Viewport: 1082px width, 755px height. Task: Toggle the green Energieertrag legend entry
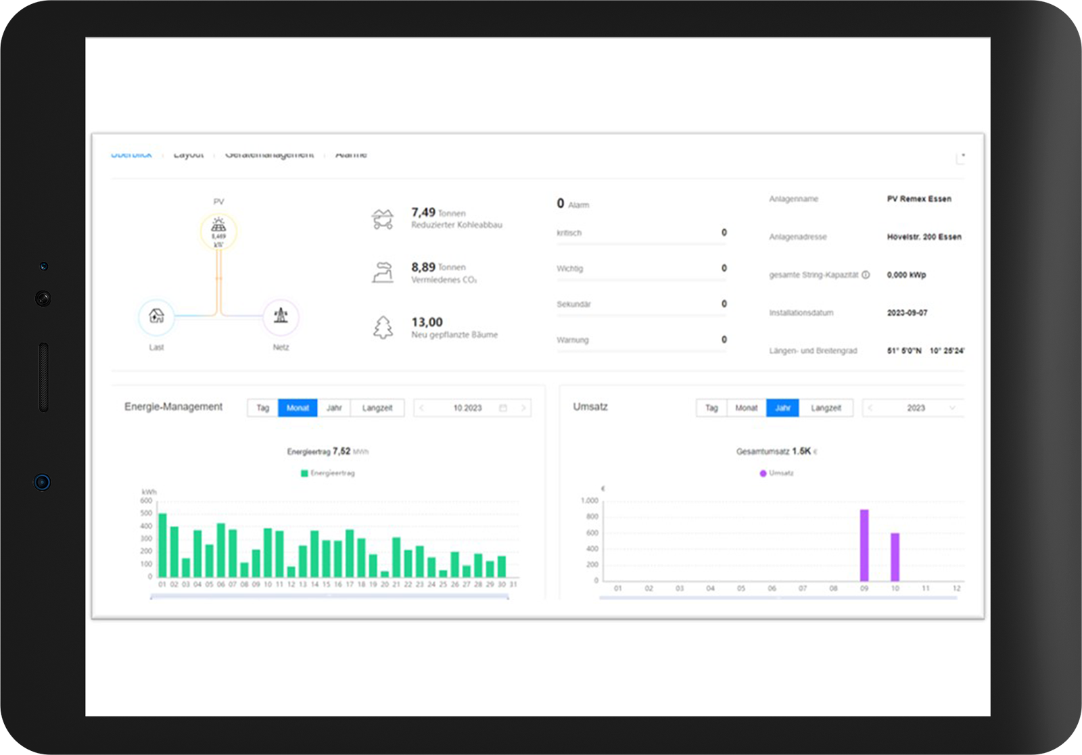(x=327, y=473)
